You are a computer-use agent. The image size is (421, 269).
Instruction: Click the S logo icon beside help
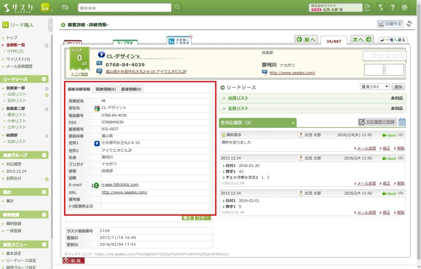point(381,8)
